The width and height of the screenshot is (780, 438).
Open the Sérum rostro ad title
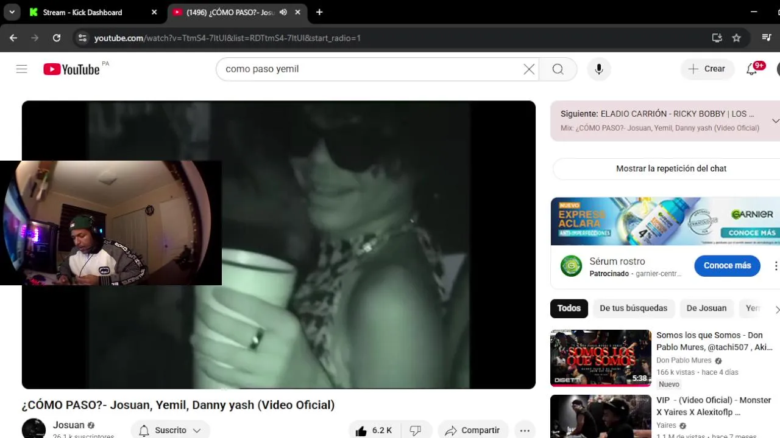[617, 261]
